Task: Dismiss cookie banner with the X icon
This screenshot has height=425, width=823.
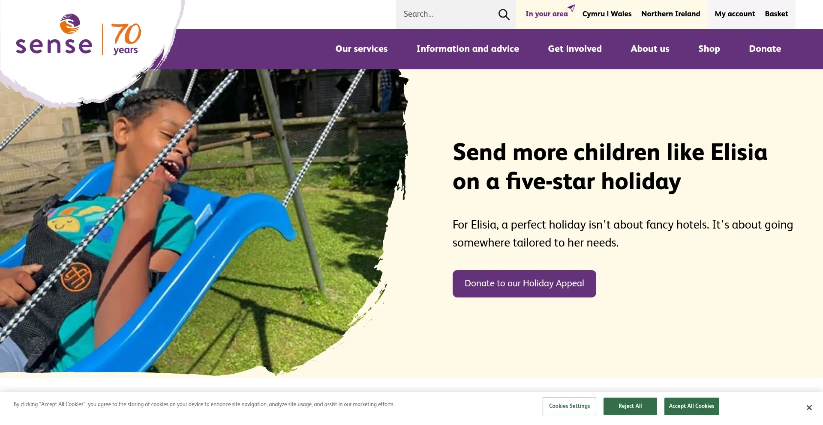Action: [x=809, y=407]
